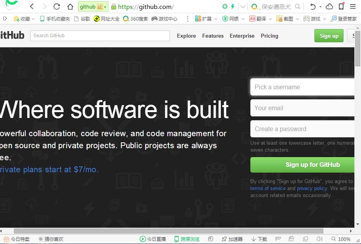Click the green swirl compatibility icon in address bar
This screenshot has width=361, height=244.
click(225, 7)
